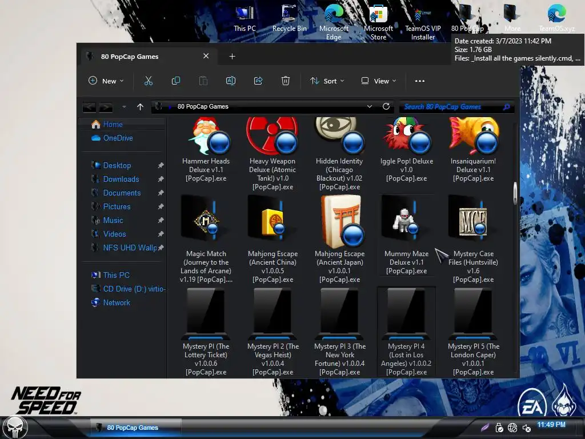The width and height of the screenshot is (585, 439).
Task: Open Music in navigation pane
Action: (x=107, y=220)
